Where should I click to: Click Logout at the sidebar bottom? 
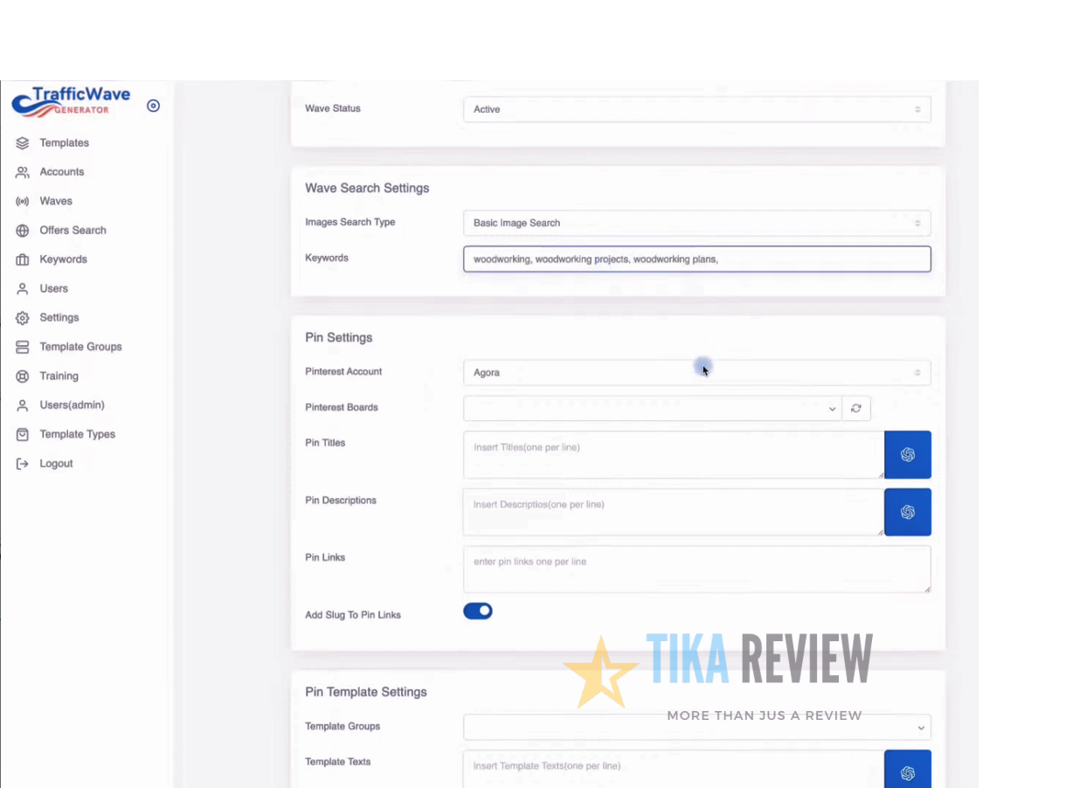[x=22, y=463]
